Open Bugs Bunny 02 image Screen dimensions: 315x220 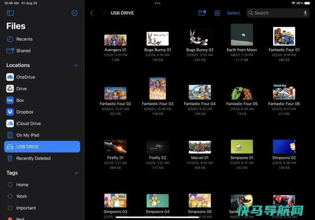[199, 37]
